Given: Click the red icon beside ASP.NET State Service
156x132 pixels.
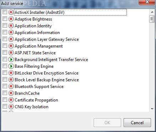Looking at the screenshot, I should coord(11,53).
